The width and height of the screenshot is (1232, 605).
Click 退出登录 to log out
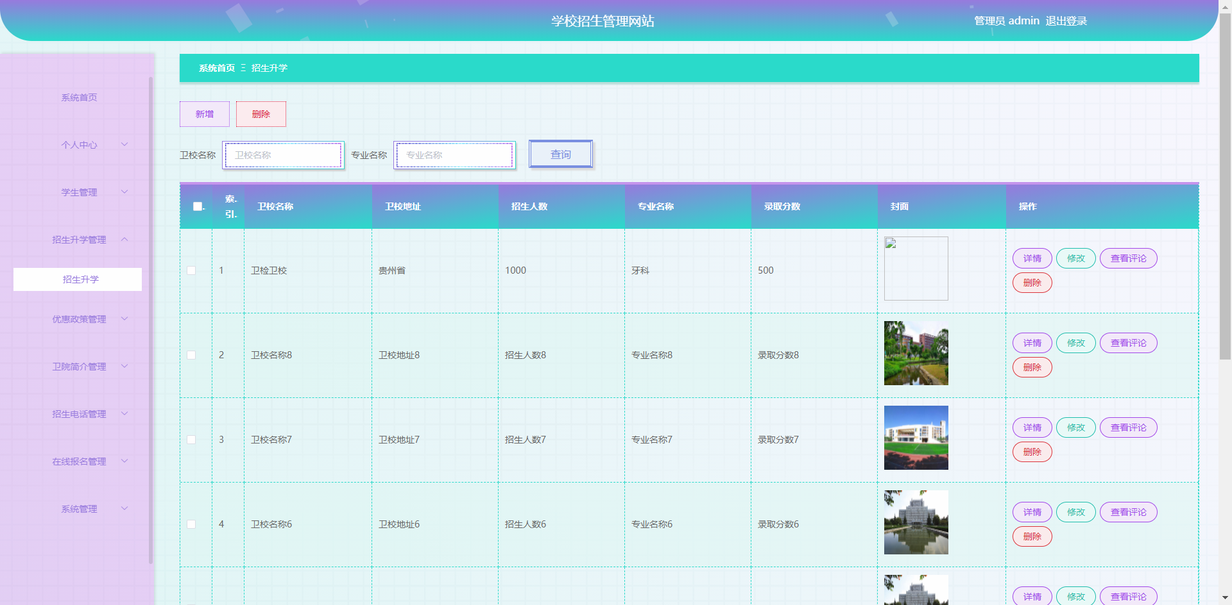click(1066, 21)
